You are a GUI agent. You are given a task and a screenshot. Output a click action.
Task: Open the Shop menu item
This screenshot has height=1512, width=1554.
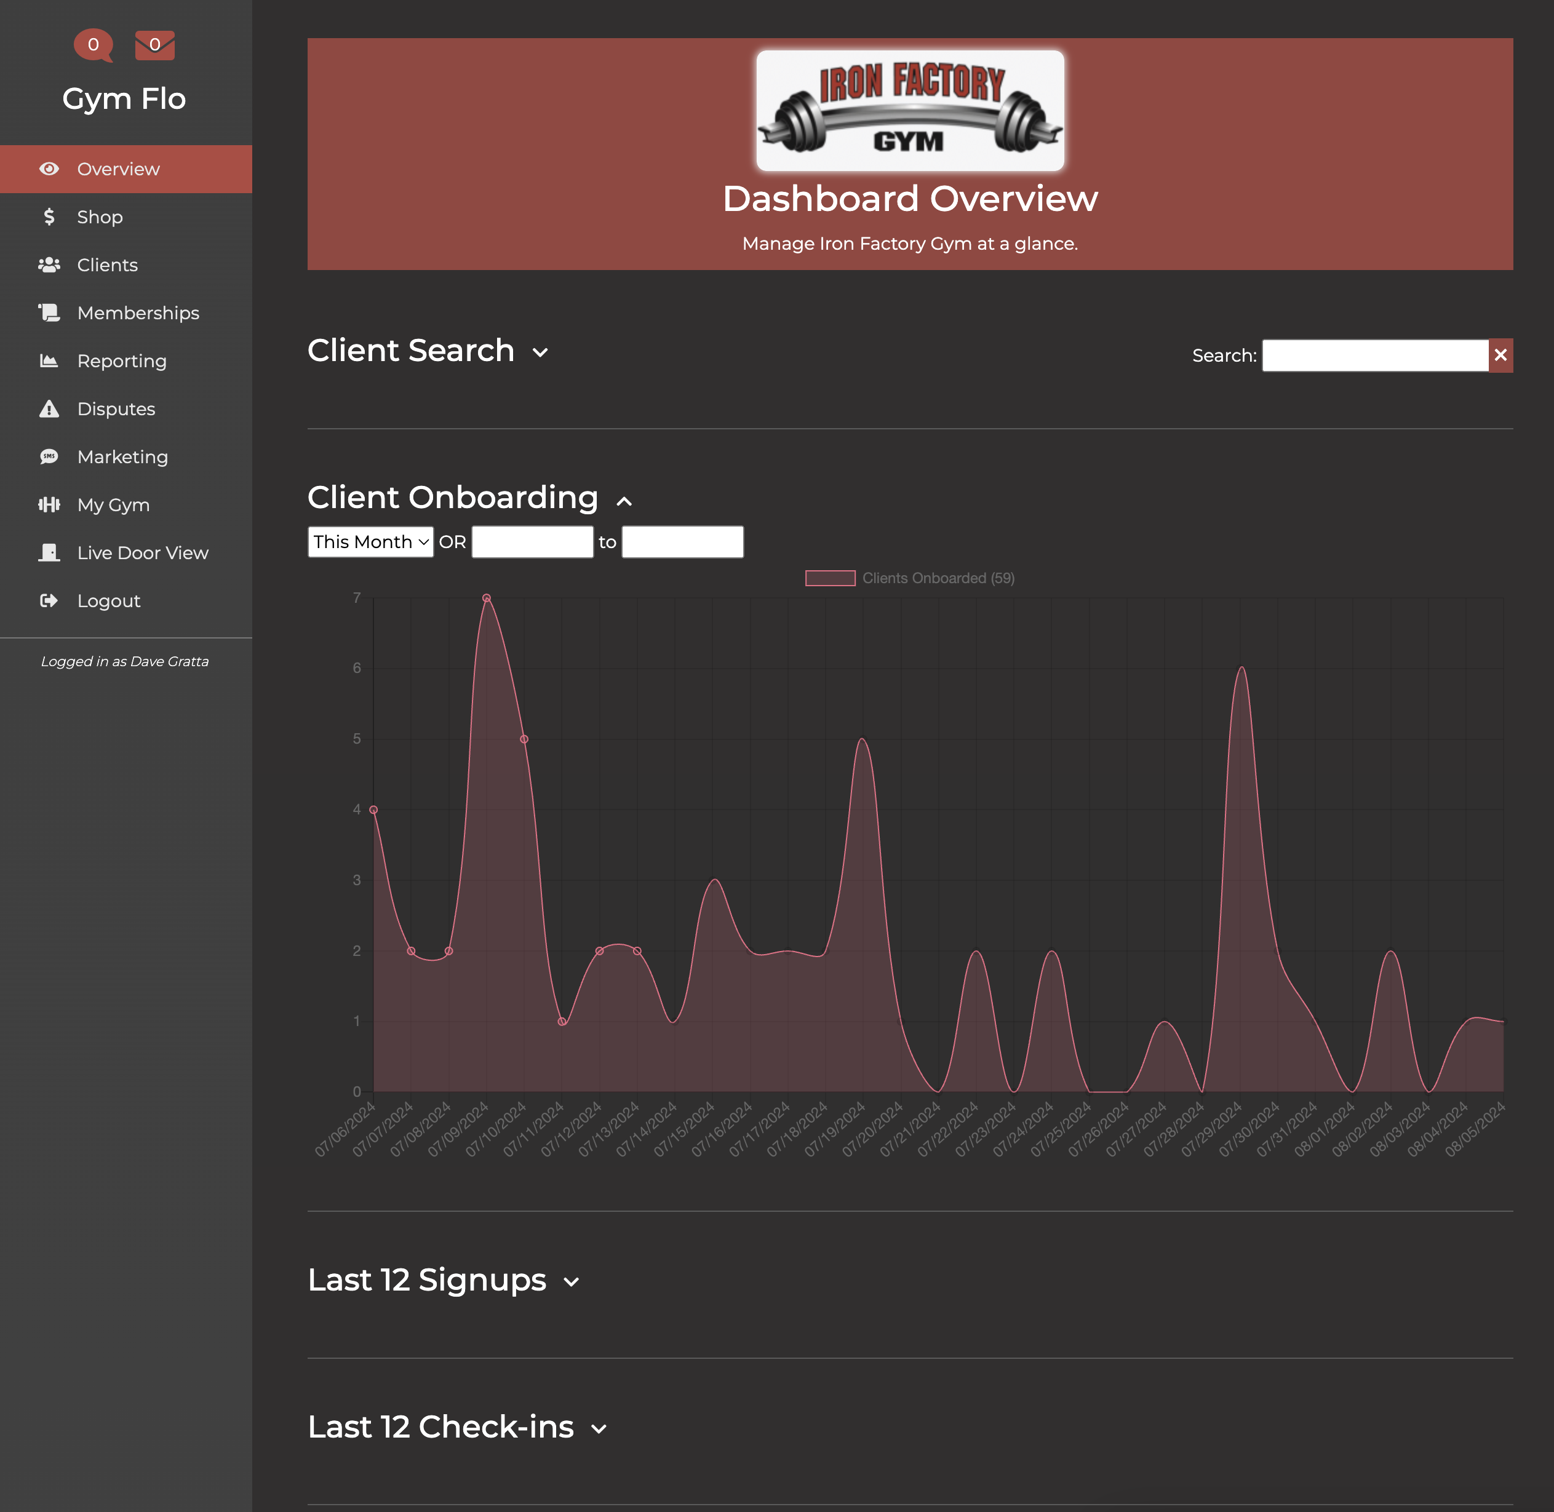click(126, 217)
